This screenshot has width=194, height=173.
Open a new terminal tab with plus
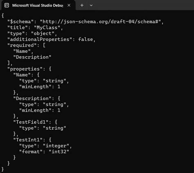[x=82, y=5]
